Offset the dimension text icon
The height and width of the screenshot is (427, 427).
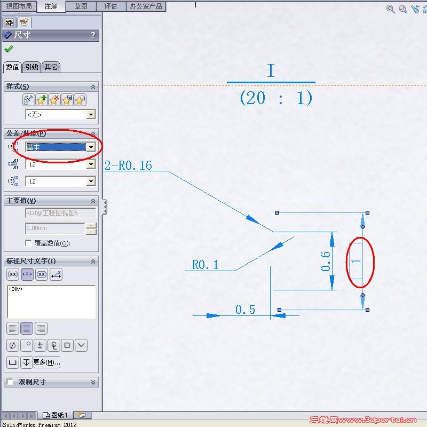(x=56, y=274)
